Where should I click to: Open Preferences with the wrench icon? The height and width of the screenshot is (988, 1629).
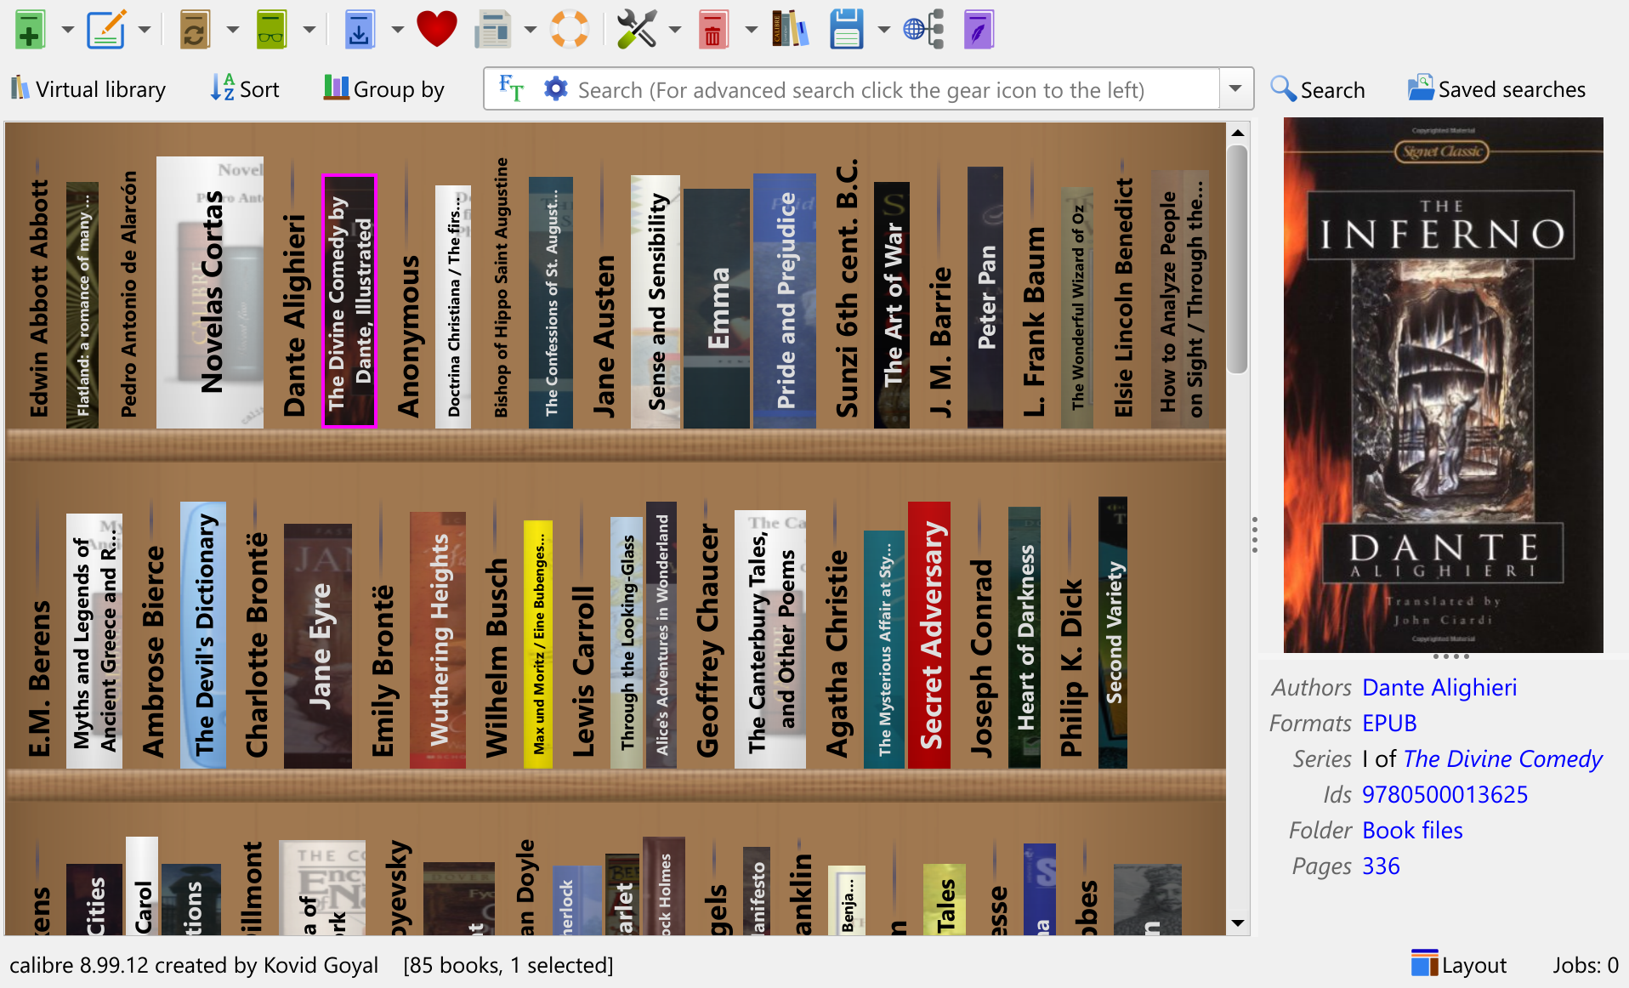tap(636, 30)
